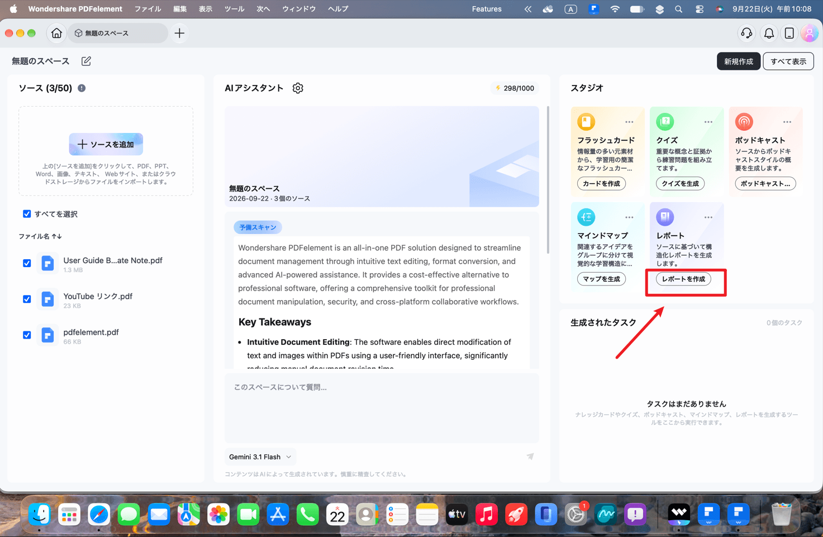Show source limit info icon

click(82, 88)
